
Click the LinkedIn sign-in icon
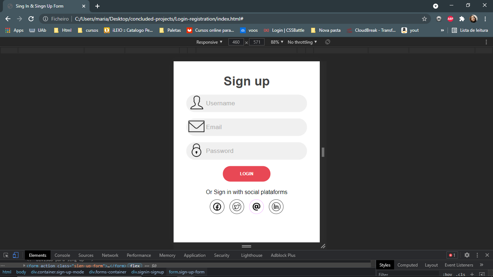point(276,207)
